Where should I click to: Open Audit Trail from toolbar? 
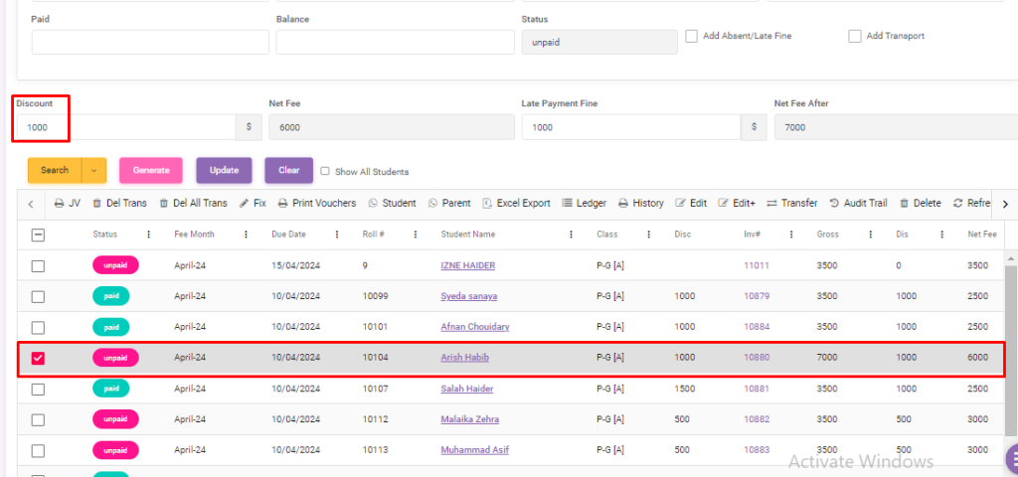[834, 203]
